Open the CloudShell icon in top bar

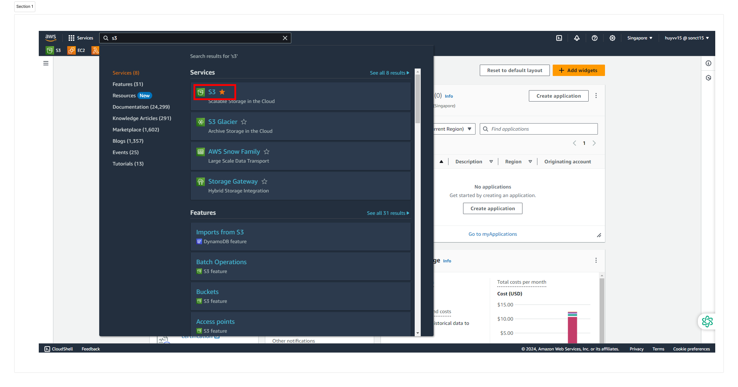point(559,38)
